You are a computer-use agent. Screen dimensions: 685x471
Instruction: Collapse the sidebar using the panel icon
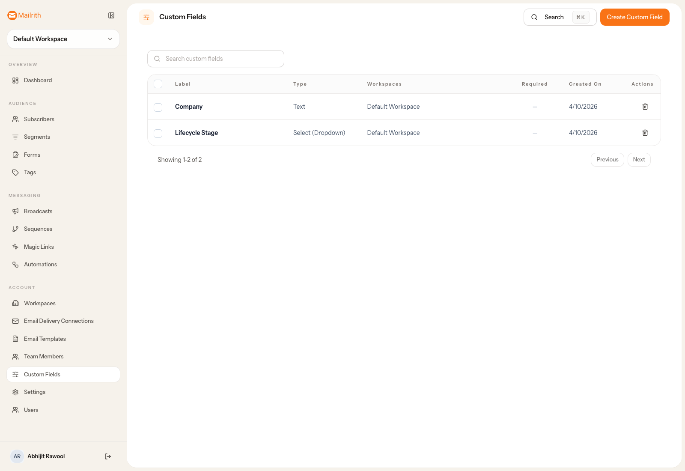111,15
